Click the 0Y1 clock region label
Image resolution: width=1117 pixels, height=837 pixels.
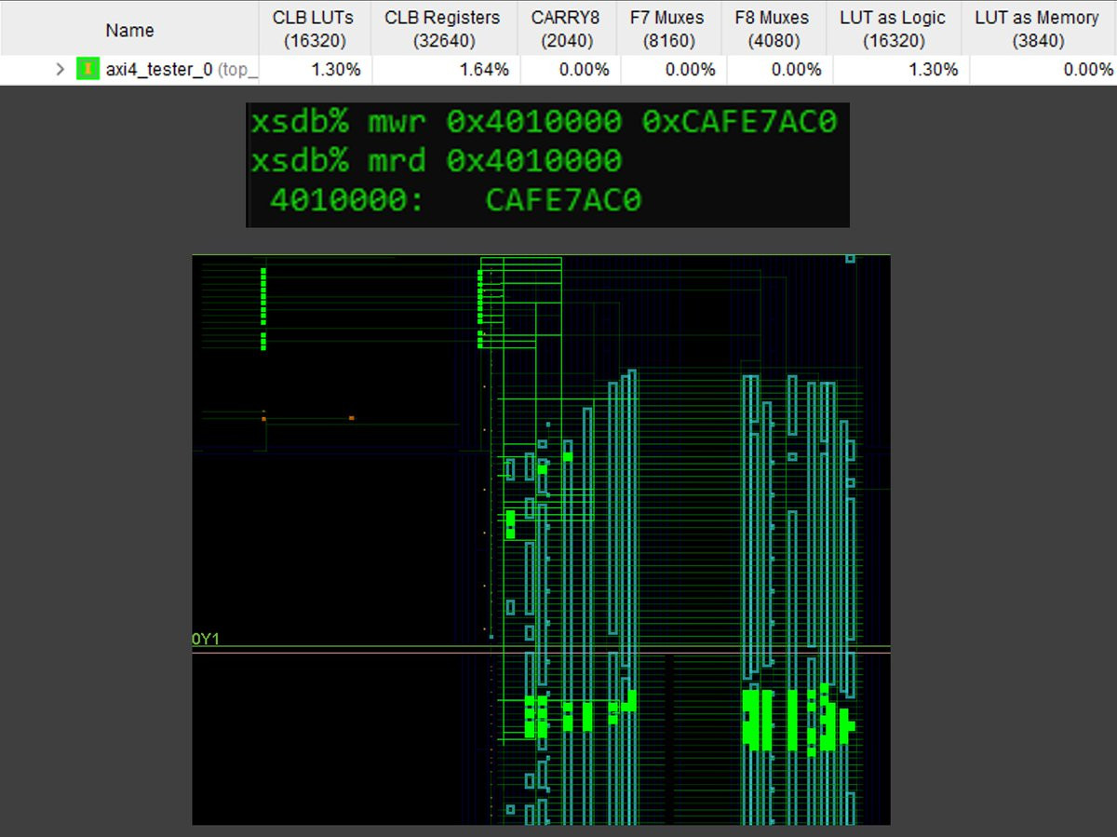(206, 639)
